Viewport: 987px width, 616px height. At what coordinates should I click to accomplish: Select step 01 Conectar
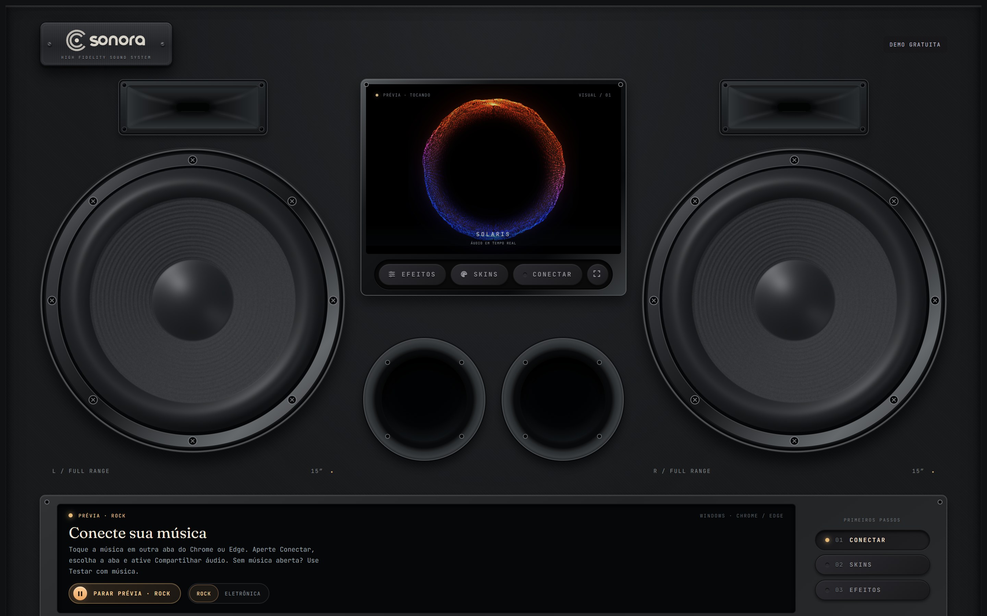(872, 540)
